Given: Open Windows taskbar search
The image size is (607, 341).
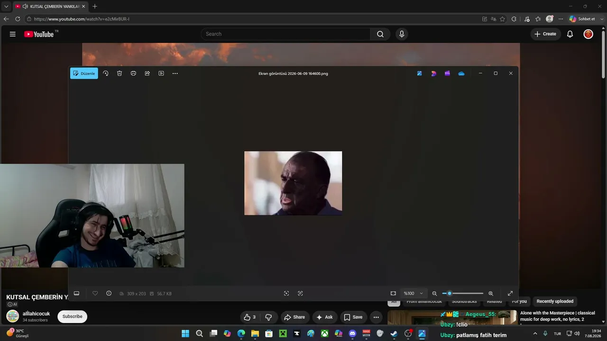Looking at the screenshot, I should coord(200,333).
